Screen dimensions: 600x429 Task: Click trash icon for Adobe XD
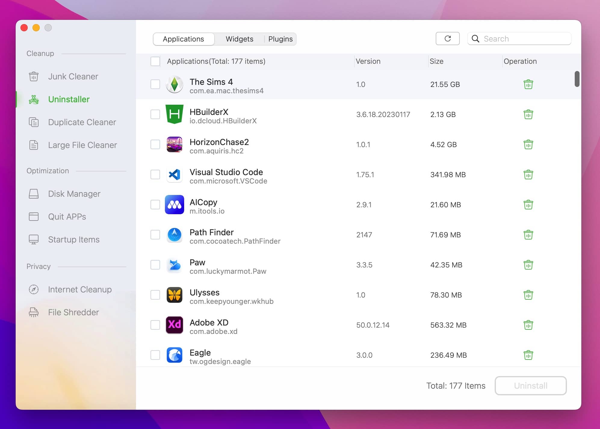pos(528,325)
